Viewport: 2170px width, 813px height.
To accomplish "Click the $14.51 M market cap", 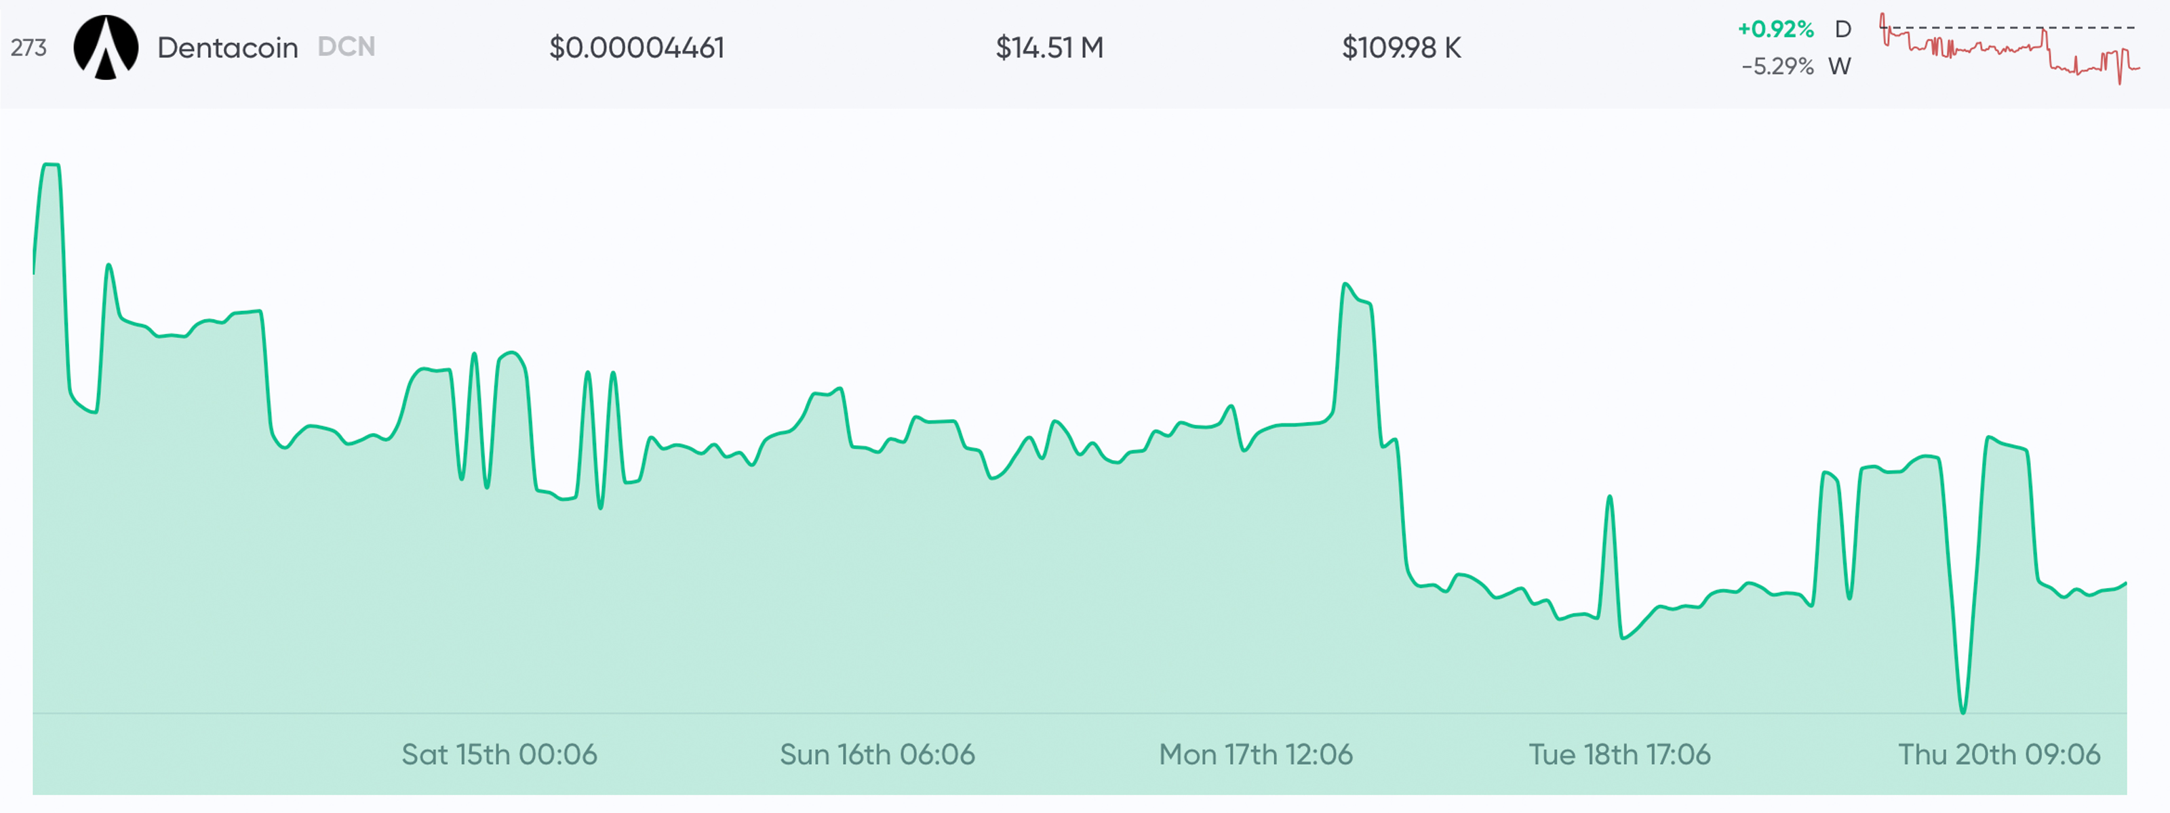I will point(1049,48).
